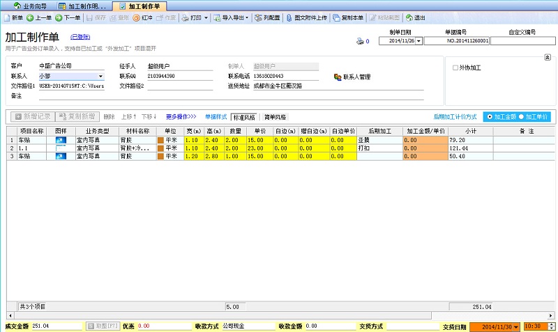
Task: Click the 更多操作>>> link
Action: 181,117
